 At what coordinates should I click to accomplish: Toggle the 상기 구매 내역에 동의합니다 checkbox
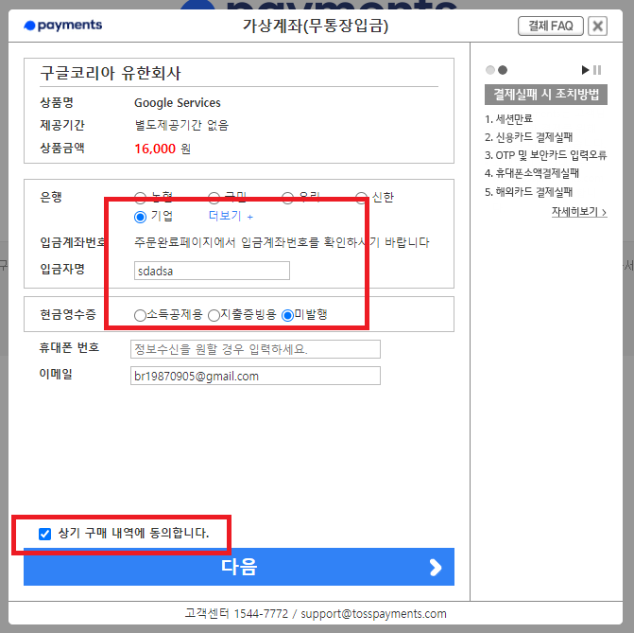45,534
